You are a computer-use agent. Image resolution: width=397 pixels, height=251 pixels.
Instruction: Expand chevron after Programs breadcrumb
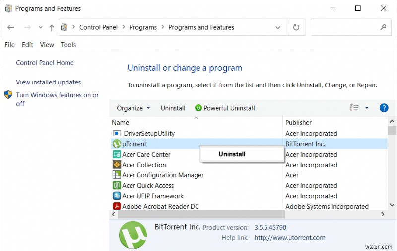click(x=163, y=27)
